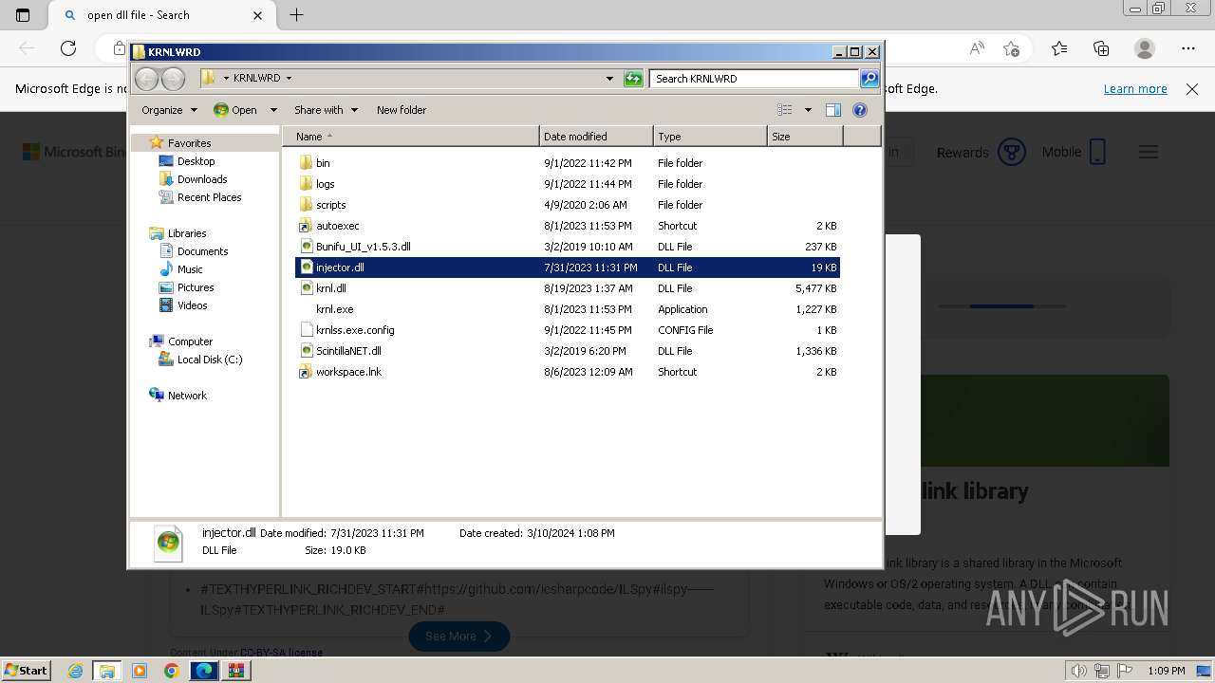Expand the views options dropdown arrow
The image size is (1215, 683).
(808, 110)
